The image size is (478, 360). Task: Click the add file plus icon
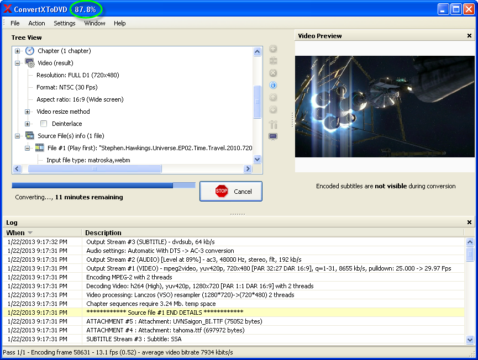pos(273,49)
